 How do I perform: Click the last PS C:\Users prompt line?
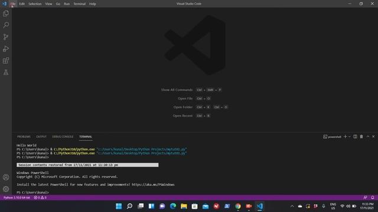point(32,193)
